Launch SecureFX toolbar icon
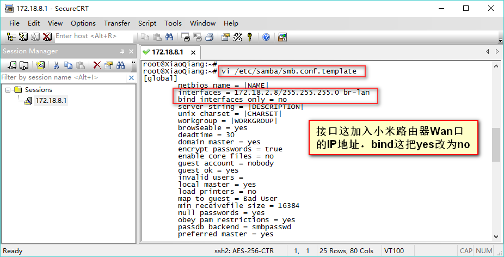This screenshot has height=257, width=504. (x=282, y=38)
